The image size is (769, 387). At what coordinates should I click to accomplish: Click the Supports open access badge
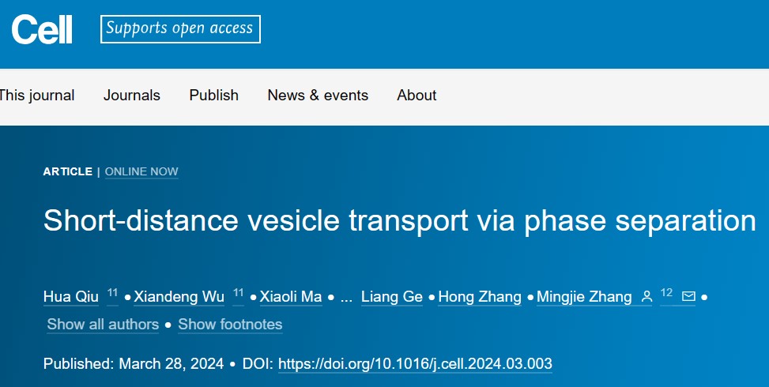180,29
